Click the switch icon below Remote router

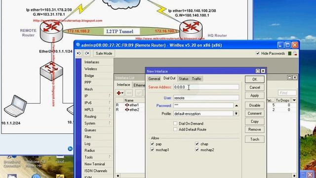51,71
